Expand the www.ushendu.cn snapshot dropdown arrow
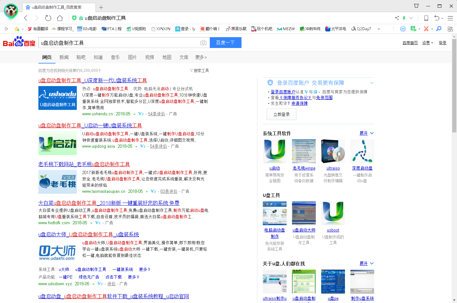 [134, 114]
